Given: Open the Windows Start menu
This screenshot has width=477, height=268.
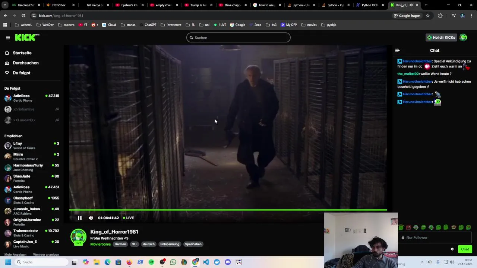Looking at the screenshot, I should coord(8,262).
